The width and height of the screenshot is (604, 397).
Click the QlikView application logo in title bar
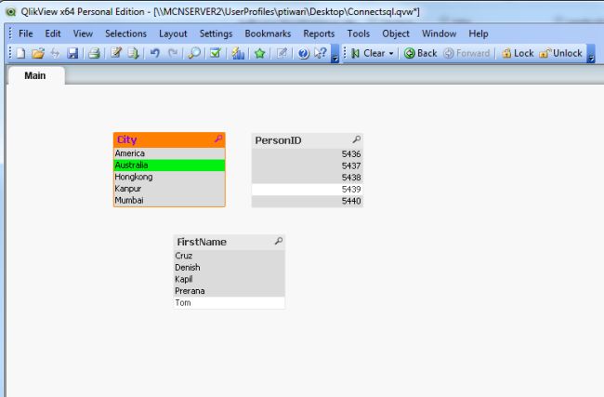[x=11, y=12]
